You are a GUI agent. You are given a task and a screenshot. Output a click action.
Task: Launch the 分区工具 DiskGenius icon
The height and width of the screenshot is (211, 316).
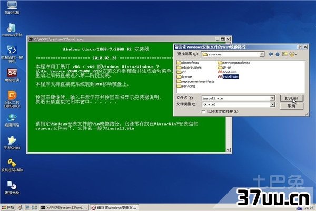click(12, 99)
